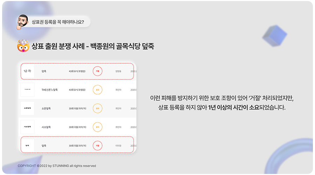Click the 공고 status badge for 소문덮죽
Screen dimensions: 315x175
click(97, 108)
